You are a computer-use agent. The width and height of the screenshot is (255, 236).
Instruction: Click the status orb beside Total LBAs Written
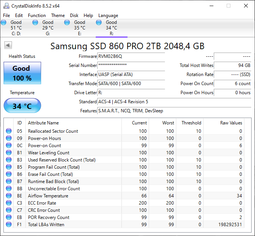[x=9, y=225]
